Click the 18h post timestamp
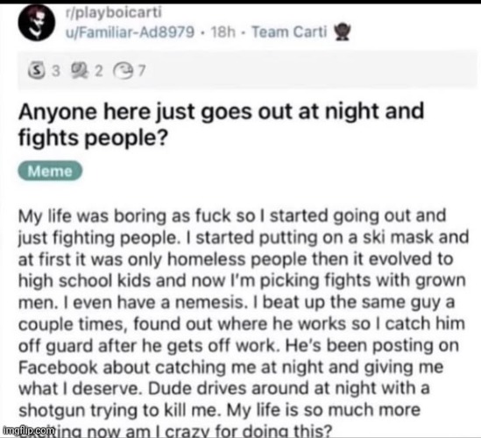Image resolution: width=481 pixels, height=438 pixels. 223,32
